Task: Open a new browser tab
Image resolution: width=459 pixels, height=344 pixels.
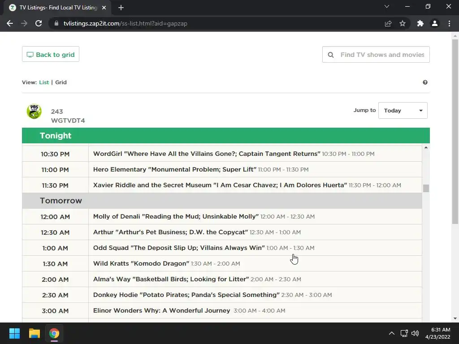Action: click(121, 8)
